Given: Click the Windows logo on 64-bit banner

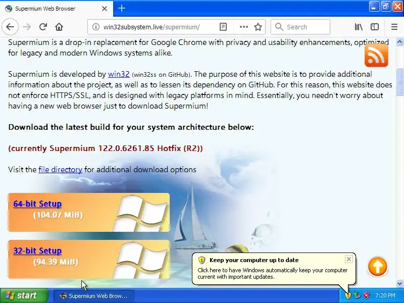Looking at the screenshot, I should [x=141, y=213].
